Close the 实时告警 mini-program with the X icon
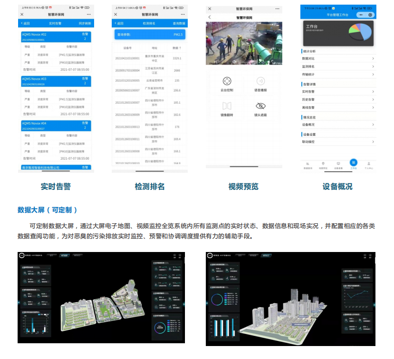The image size is (394, 359). pos(22,14)
